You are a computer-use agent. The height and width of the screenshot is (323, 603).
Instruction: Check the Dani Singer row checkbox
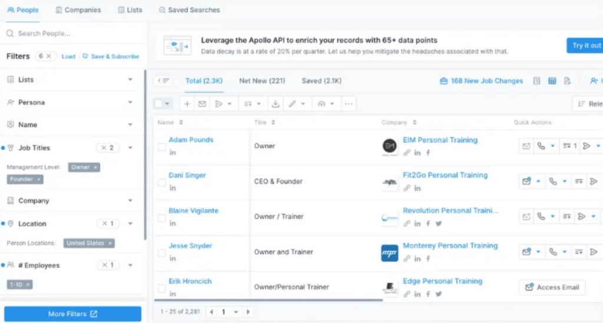pyautogui.click(x=161, y=182)
